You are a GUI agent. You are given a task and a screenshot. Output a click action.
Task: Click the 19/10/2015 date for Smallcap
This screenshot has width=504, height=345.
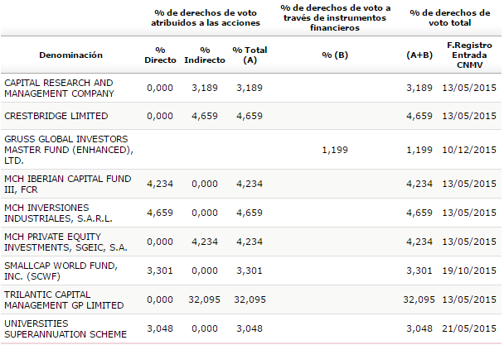(x=469, y=271)
